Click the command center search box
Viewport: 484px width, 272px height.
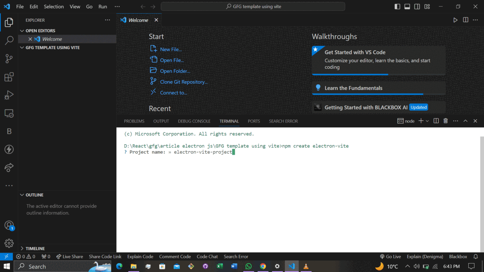[x=253, y=6]
